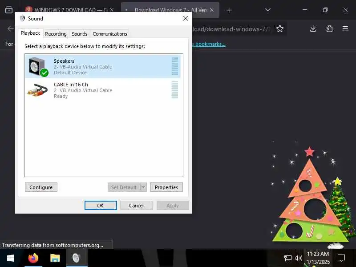Bookmark this page with the star
This screenshot has height=267, width=356.
point(280,28)
